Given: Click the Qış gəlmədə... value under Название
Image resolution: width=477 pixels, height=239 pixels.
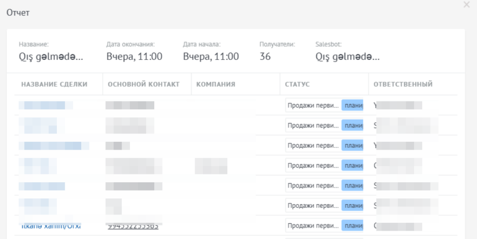Looking at the screenshot, I should (51, 56).
